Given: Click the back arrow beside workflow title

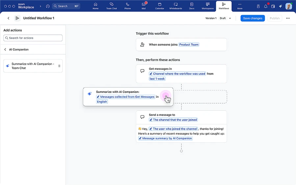Looking at the screenshot, I should pyautogui.click(x=8, y=18).
